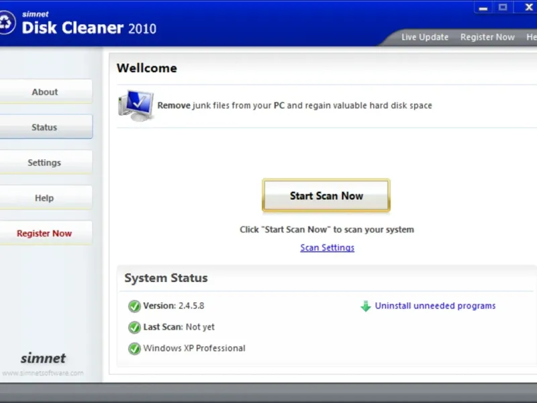Screen dimensions: 537x403
Task: Maximize the Disk Cleaner window
Action: point(503,7)
